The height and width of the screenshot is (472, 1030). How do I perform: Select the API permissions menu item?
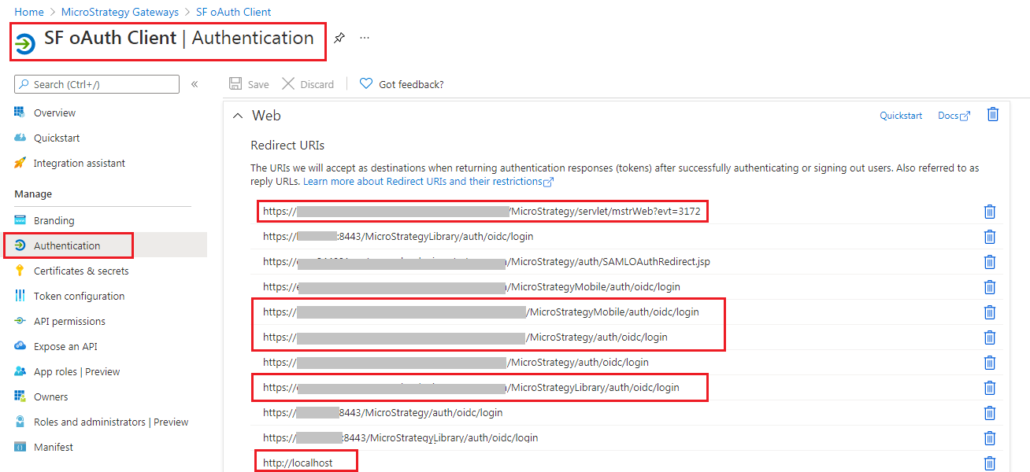pos(69,321)
